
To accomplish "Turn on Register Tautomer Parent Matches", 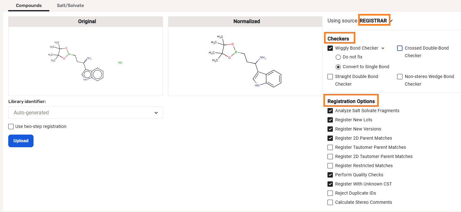I will point(330,147).
